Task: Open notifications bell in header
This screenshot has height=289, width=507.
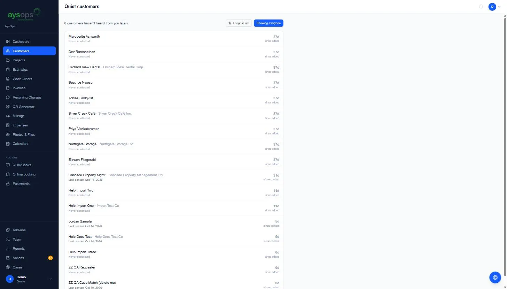Action: [481, 7]
